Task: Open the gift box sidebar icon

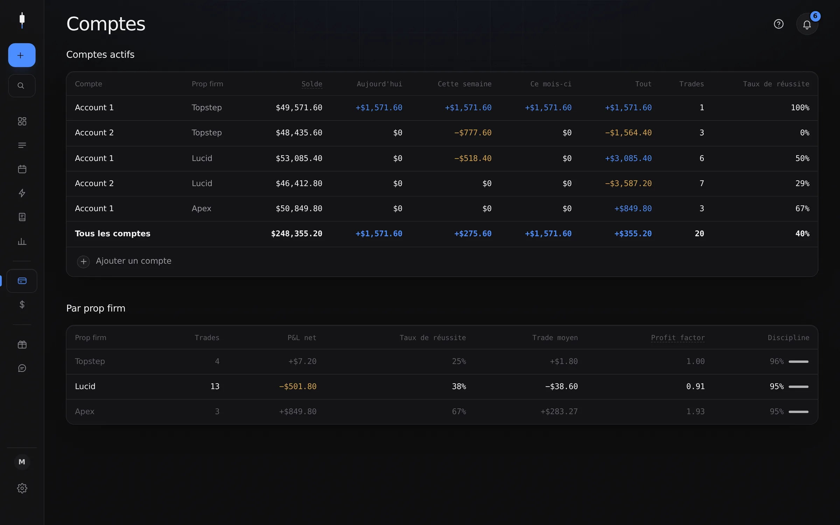Action: [22, 345]
